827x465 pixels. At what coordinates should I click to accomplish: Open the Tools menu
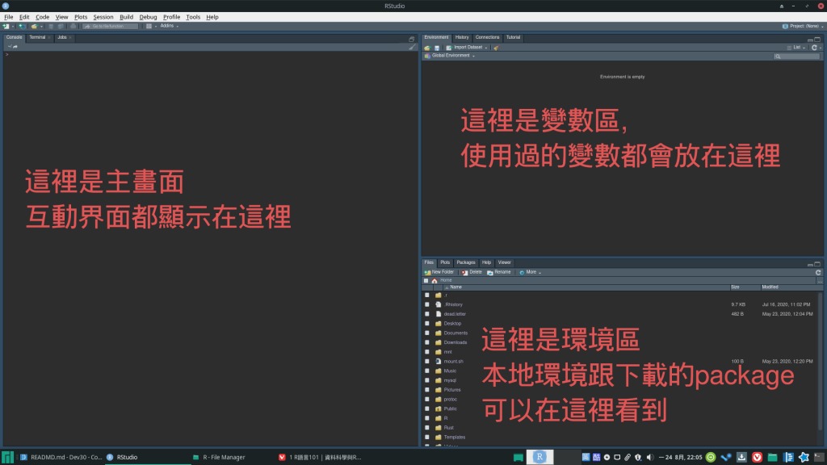point(193,17)
